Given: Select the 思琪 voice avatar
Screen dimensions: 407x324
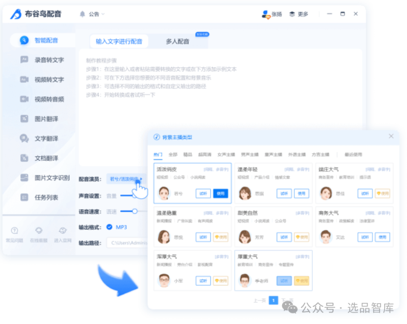Looking at the screenshot, I should [x=245, y=193].
